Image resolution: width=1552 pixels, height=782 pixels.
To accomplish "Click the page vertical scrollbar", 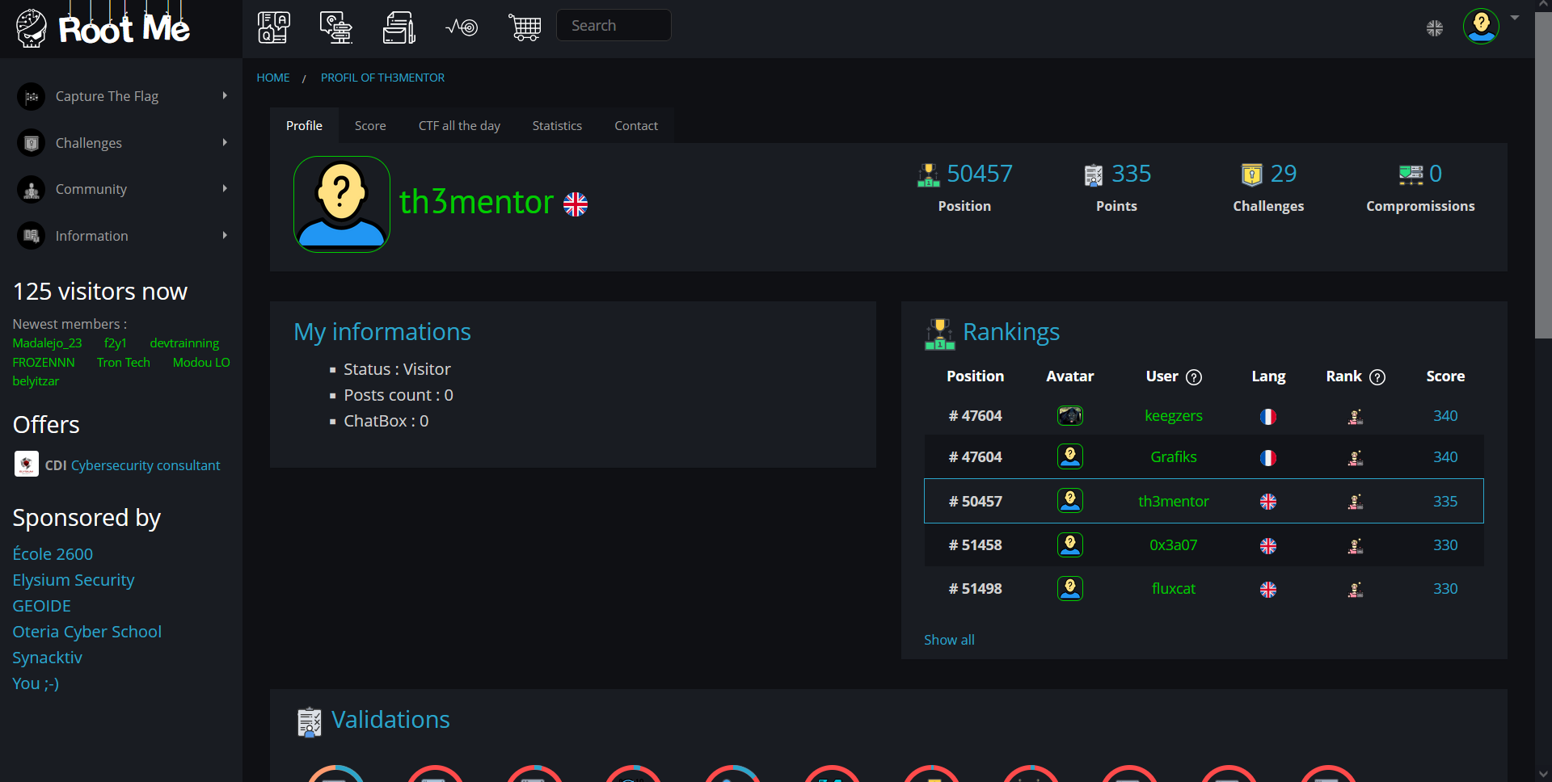I will coord(1543,391).
